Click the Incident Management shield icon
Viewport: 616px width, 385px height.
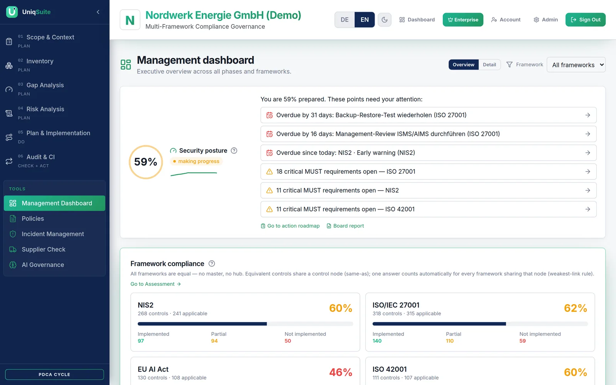coord(13,234)
